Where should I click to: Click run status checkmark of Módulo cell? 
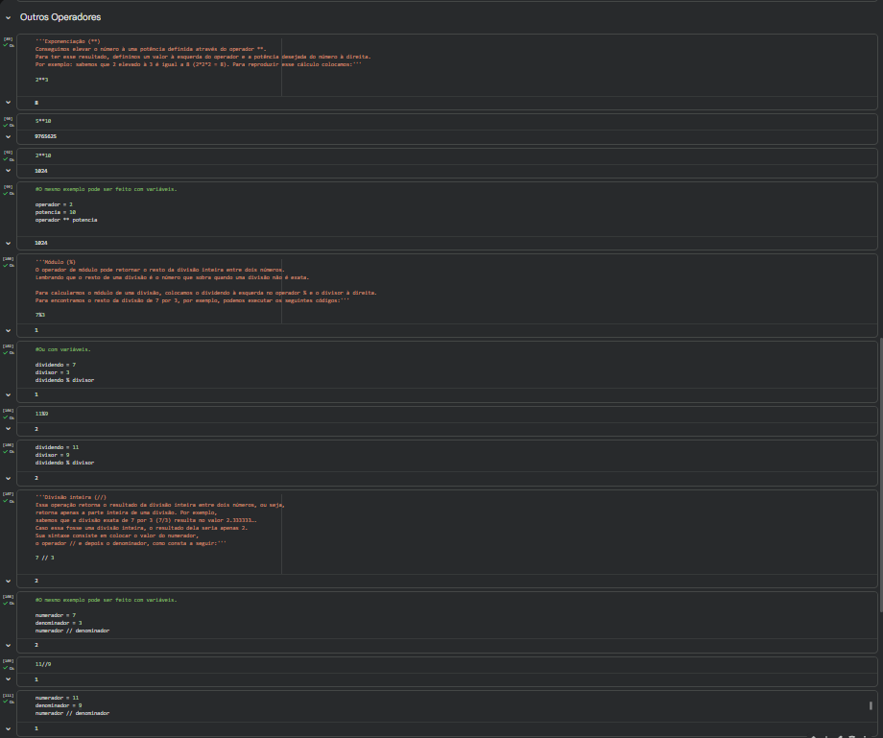tap(6, 265)
